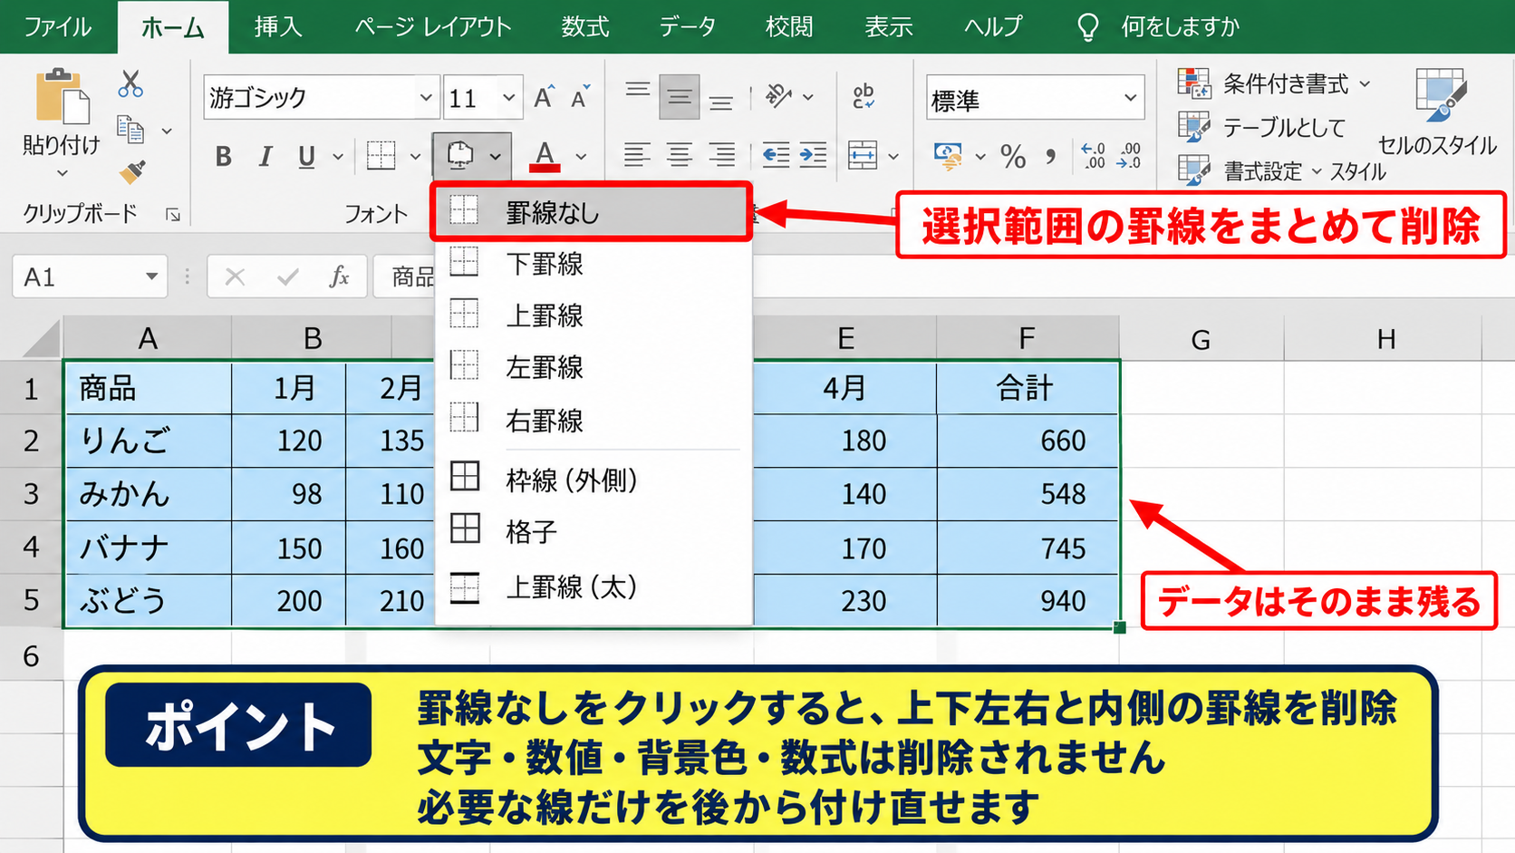Screen dimensions: 1515x853
Task: Toggle center horizontal alignment
Action: (x=680, y=155)
